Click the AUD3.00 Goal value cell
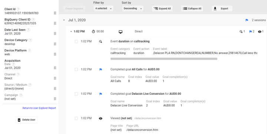Screen dimensions: 267x134 (x=151, y=81)
